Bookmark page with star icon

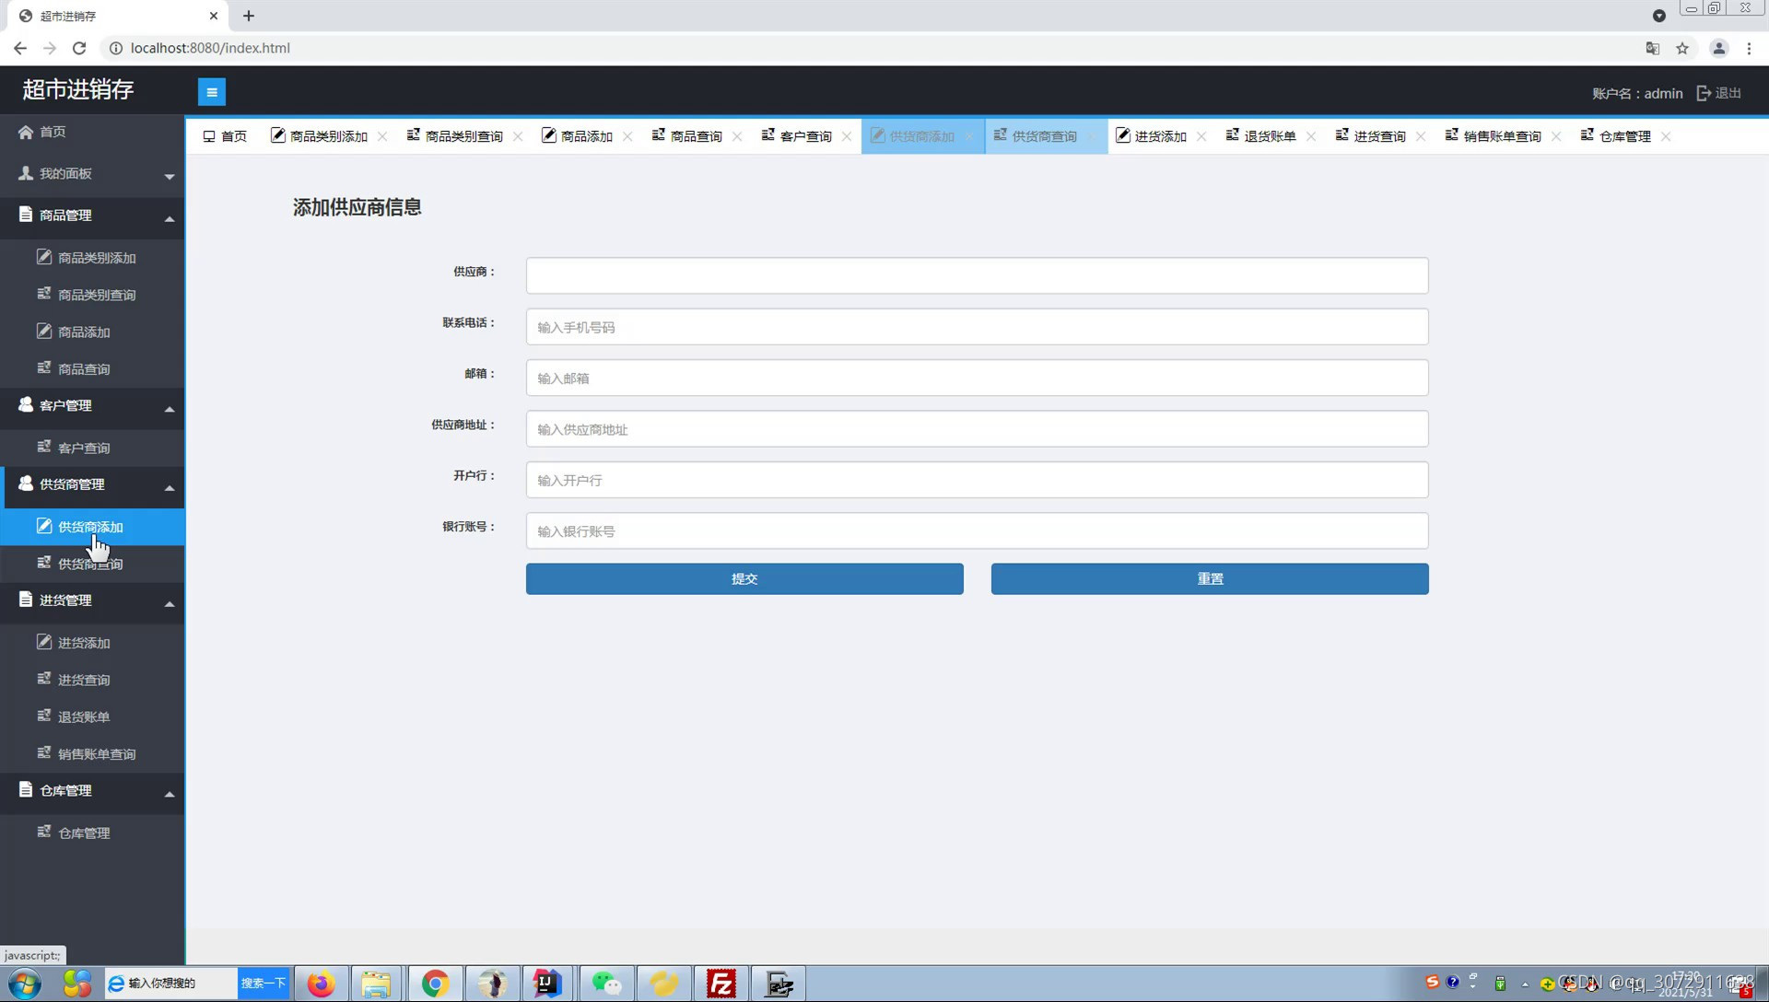click(x=1682, y=48)
